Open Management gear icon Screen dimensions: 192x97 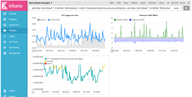5,53
